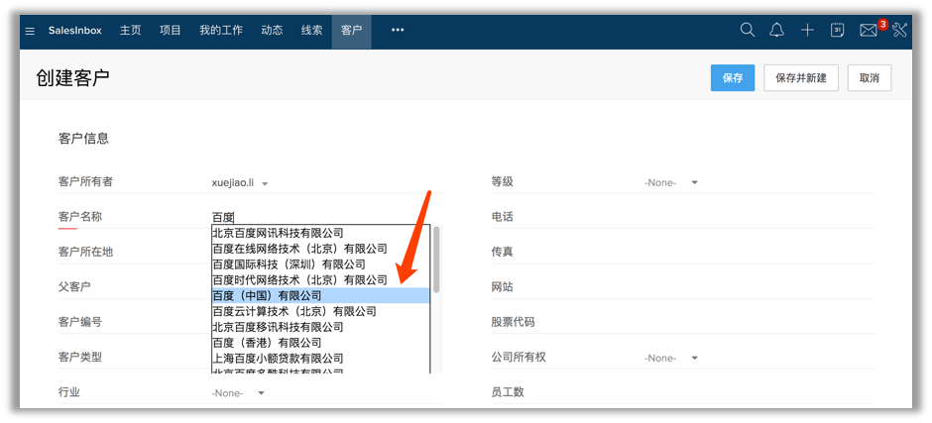
Task: Open the more modules ellipsis
Action: point(398,31)
